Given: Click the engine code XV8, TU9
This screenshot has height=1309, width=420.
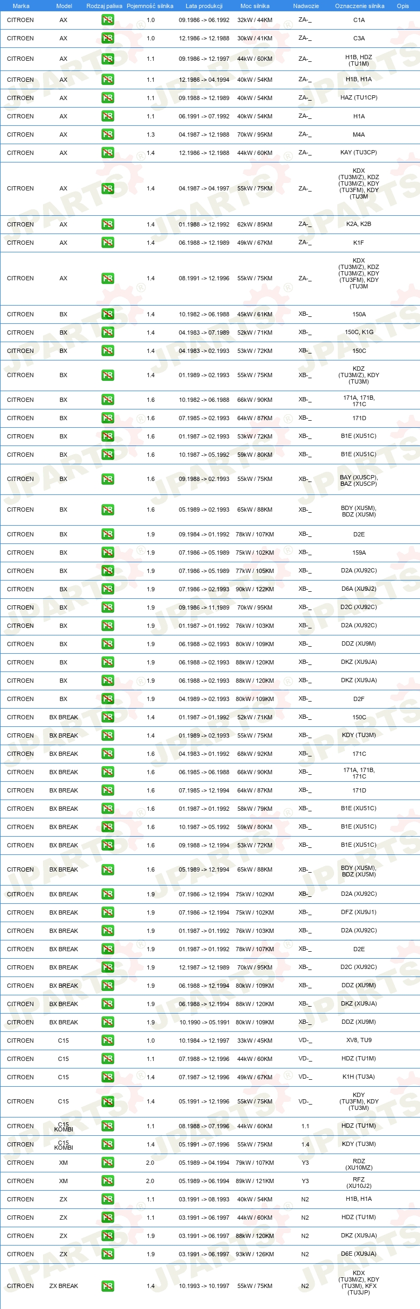Looking at the screenshot, I should [x=359, y=1040].
